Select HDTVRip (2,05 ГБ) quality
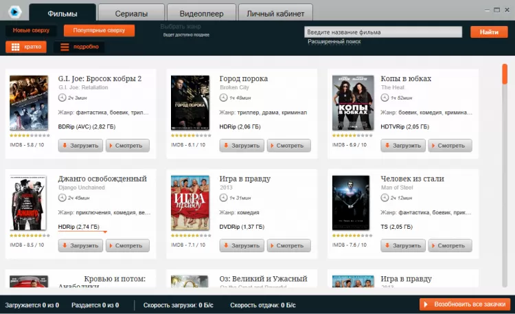This screenshot has width=515, height=314. 404,126
